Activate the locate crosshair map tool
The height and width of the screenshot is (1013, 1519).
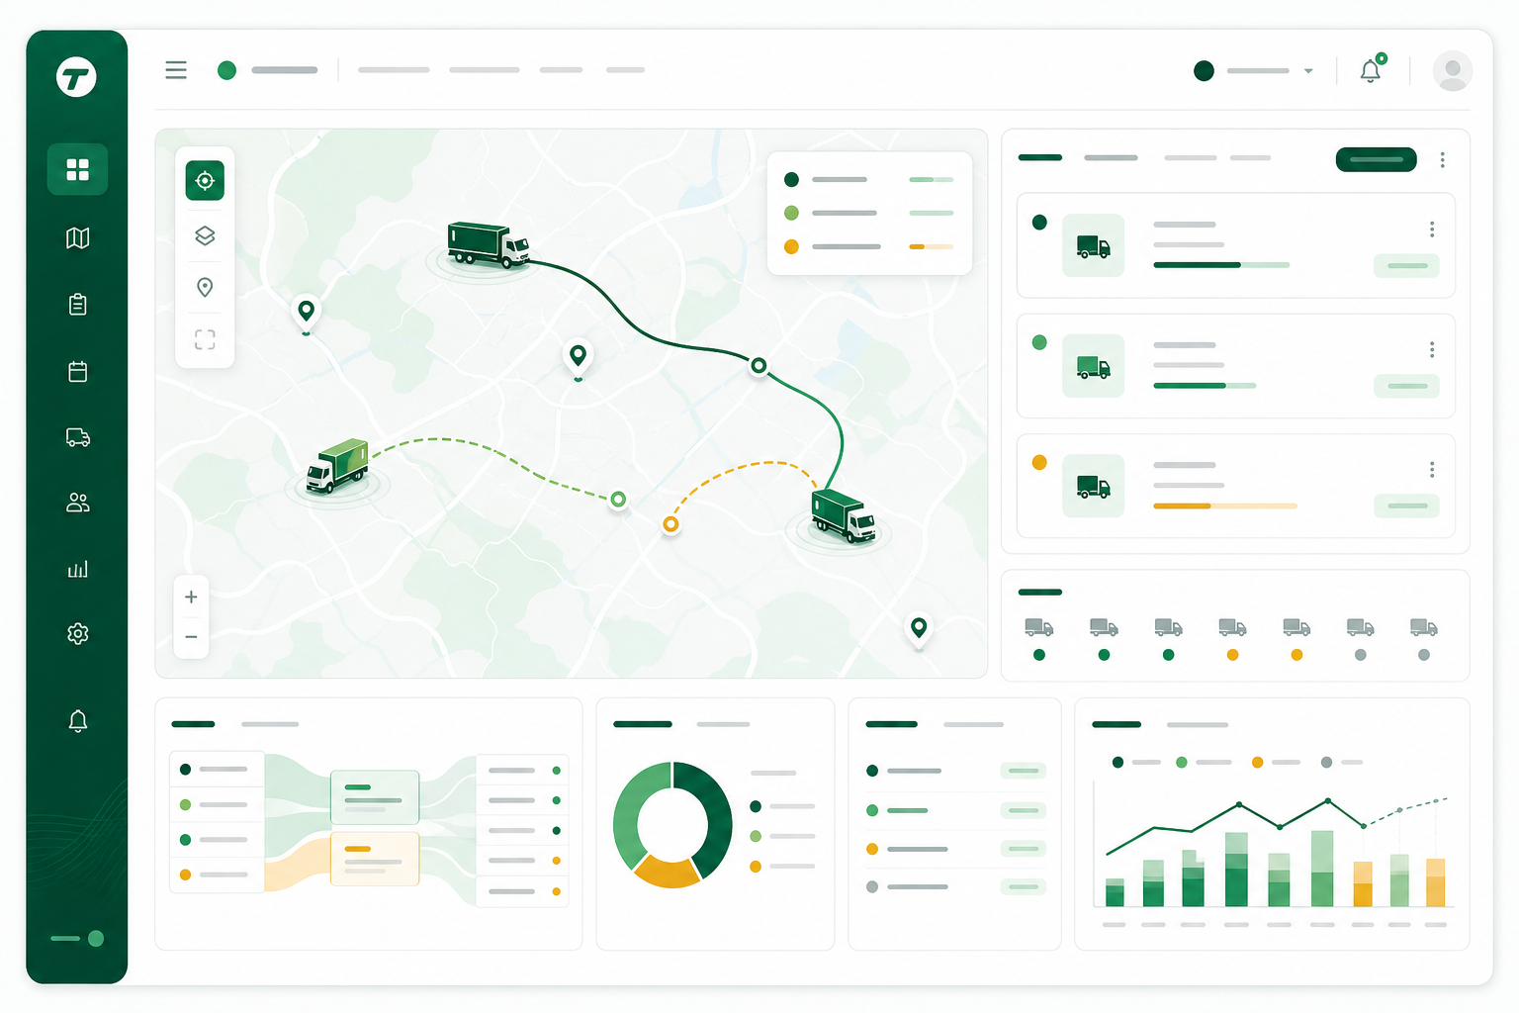click(x=205, y=181)
